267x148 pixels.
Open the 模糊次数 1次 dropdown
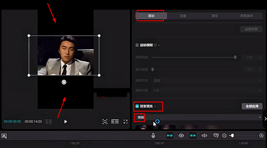(207, 90)
